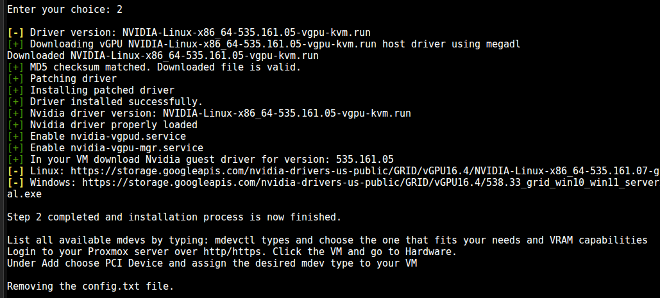Click the 'al.exe' wrapped URL ending
The image size is (660, 298).
pyautogui.click(x=24, y=194)
